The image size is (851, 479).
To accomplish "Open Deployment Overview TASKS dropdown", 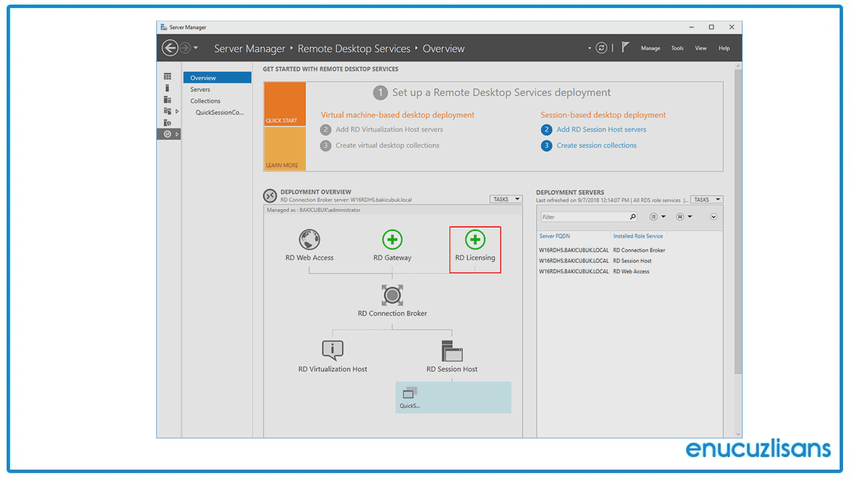I will tap(506, 199).
